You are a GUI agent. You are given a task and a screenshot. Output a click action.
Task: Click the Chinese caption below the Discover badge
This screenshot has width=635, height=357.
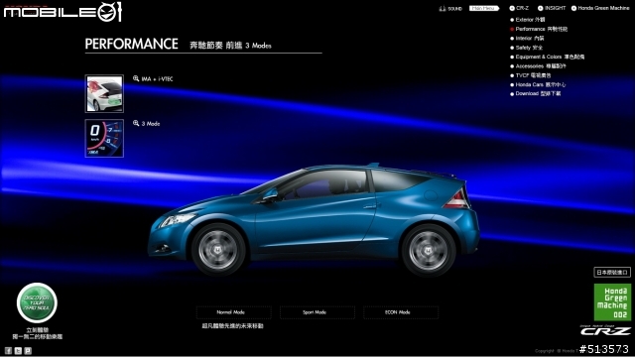(x=38, y=333)
